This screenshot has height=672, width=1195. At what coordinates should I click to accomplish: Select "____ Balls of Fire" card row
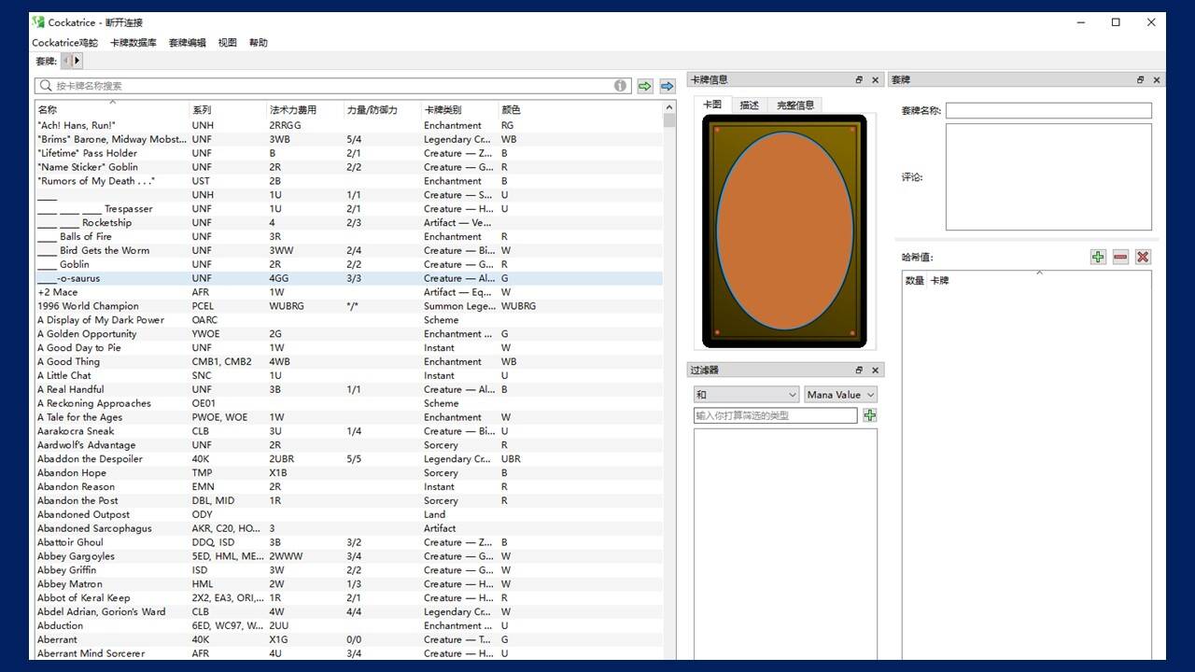click(348, 236)
